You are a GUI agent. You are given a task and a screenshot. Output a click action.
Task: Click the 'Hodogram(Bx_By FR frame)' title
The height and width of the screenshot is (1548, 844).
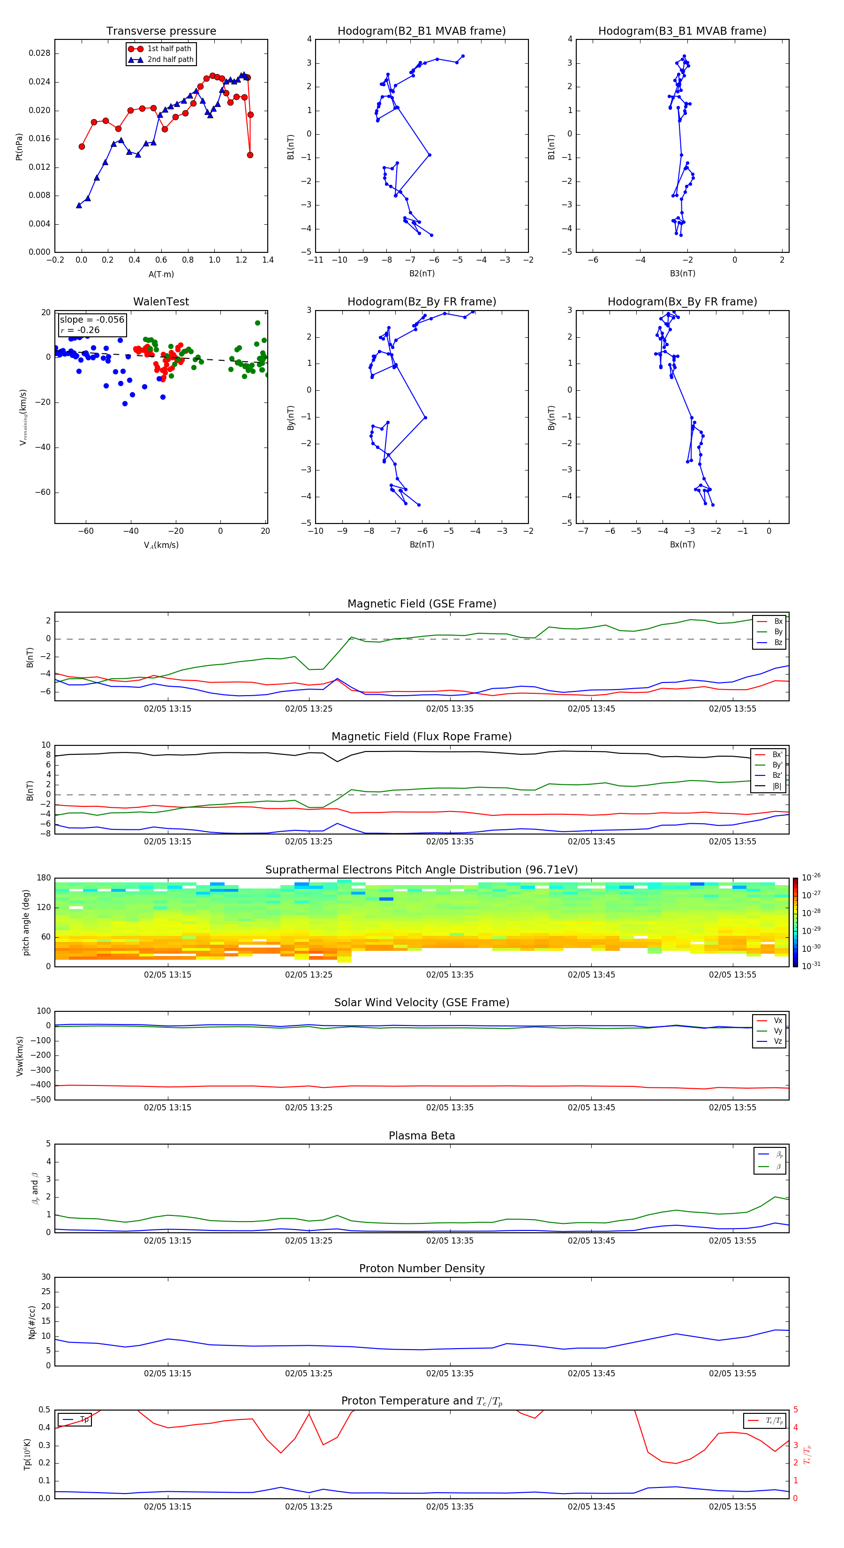coord(682,302)
